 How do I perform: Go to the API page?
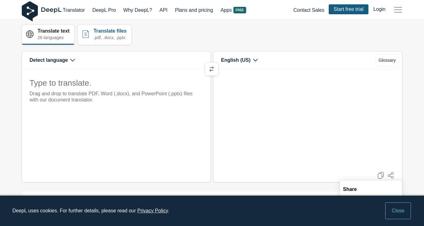coord(164,10)
